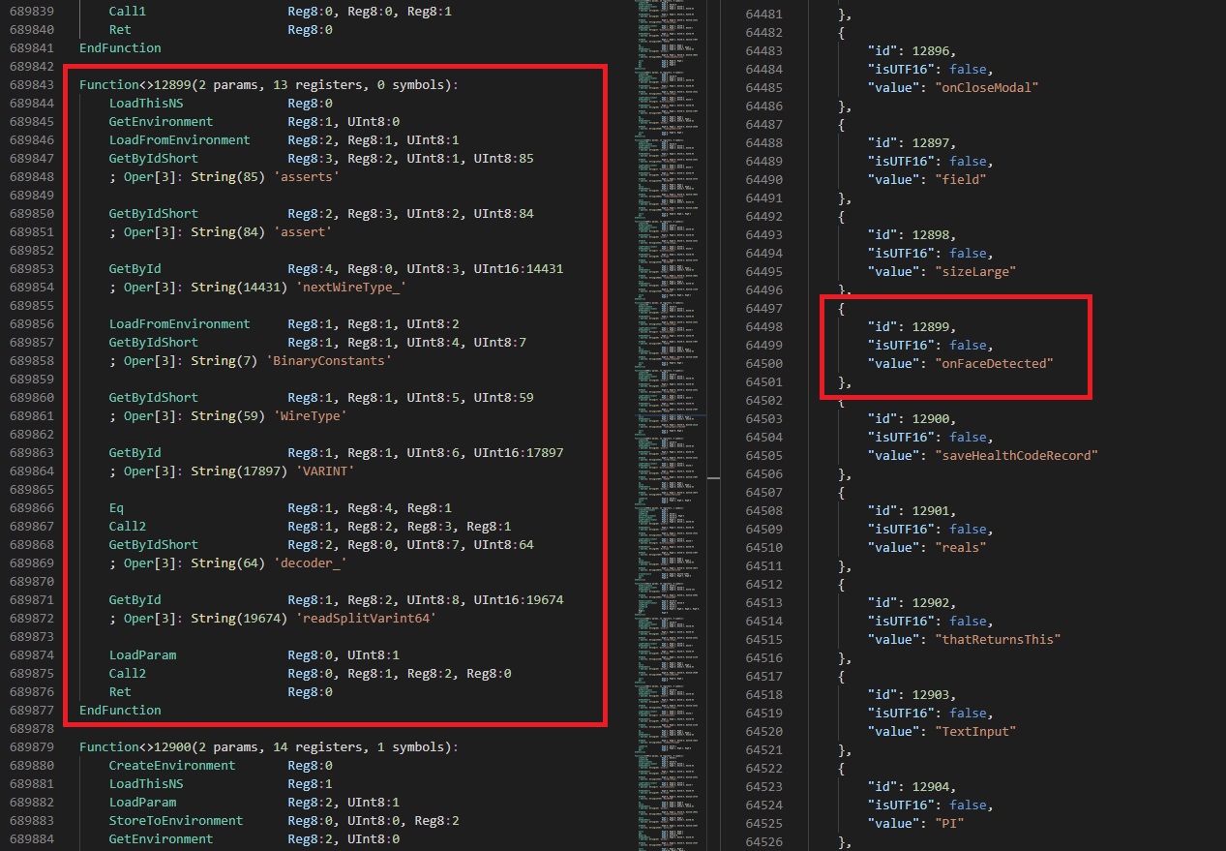Screen dimensions: 1226x851
Task: Click the "onCloseModal" value
Action: tap(985, 88)
